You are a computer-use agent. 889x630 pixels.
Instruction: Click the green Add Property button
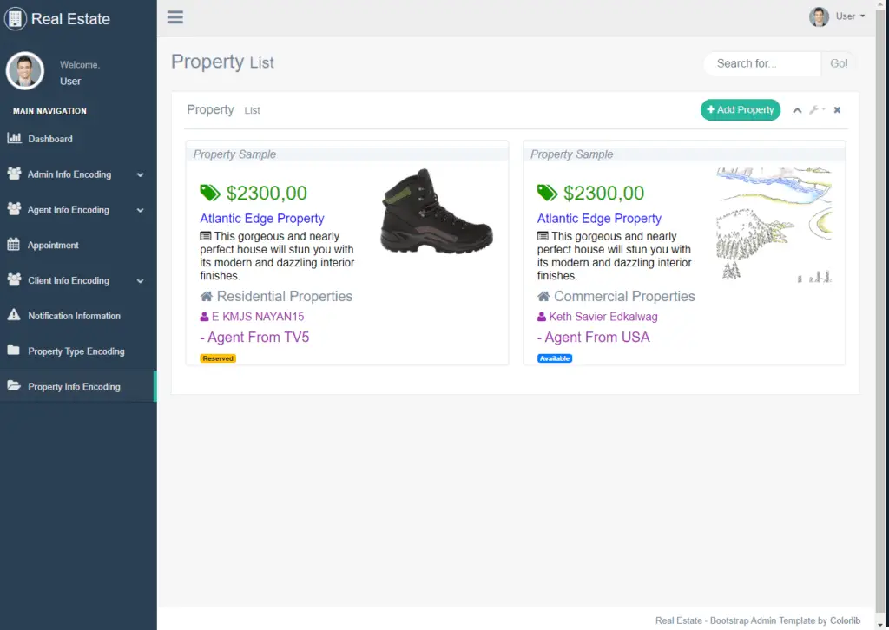(x=740, y=109)
